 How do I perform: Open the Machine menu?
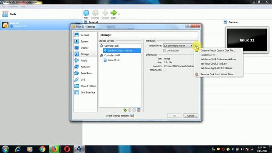point(13,7)
